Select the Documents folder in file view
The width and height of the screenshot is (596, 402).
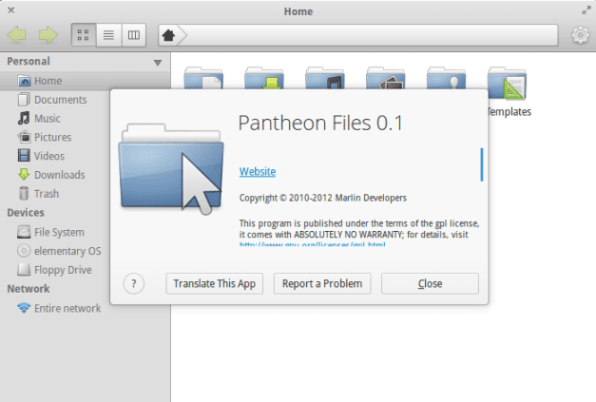pyautogui.click(x=203, y=78)
